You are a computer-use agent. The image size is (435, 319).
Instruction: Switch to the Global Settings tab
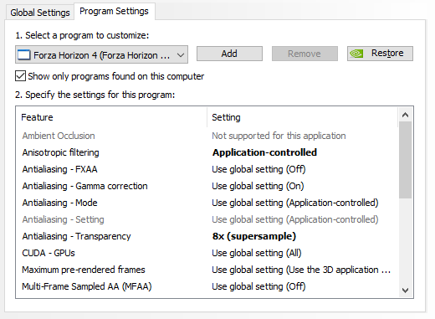tap(40, 13)
